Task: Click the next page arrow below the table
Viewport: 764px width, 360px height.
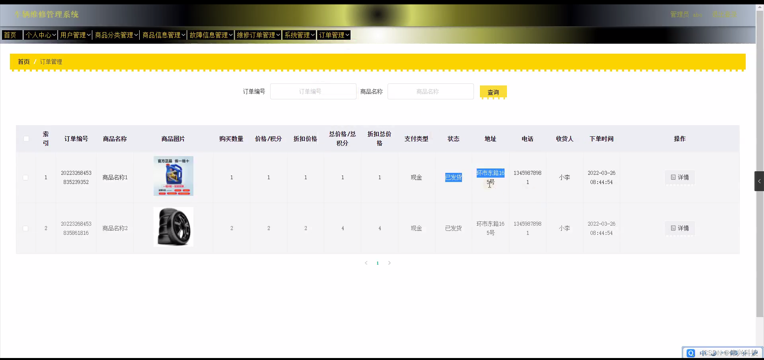Action: [x=390, y=263]
